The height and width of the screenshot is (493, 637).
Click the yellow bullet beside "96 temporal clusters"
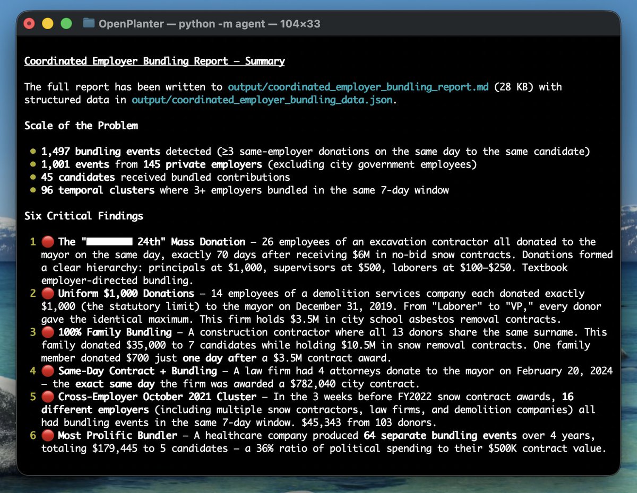(33, 190)
